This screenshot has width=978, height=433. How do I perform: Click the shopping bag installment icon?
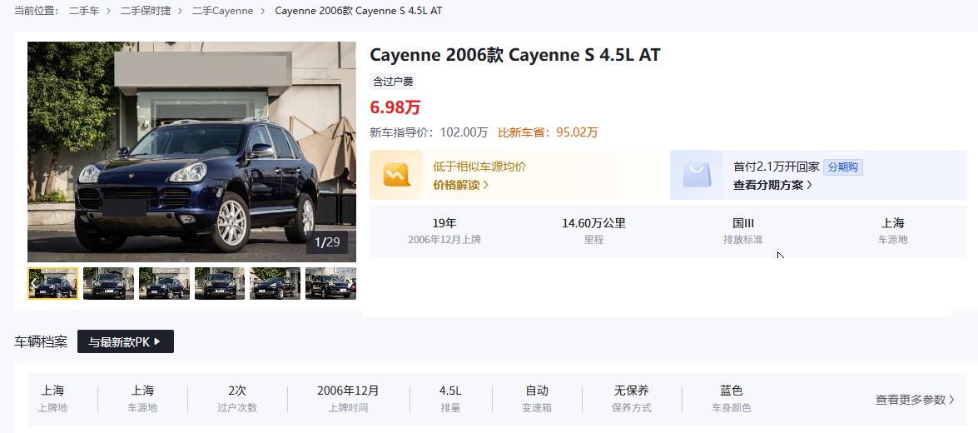(x=697, y=175)
